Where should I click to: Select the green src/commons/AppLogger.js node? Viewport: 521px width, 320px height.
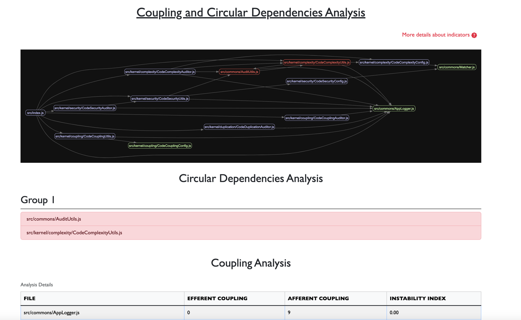tap(394, 108)
